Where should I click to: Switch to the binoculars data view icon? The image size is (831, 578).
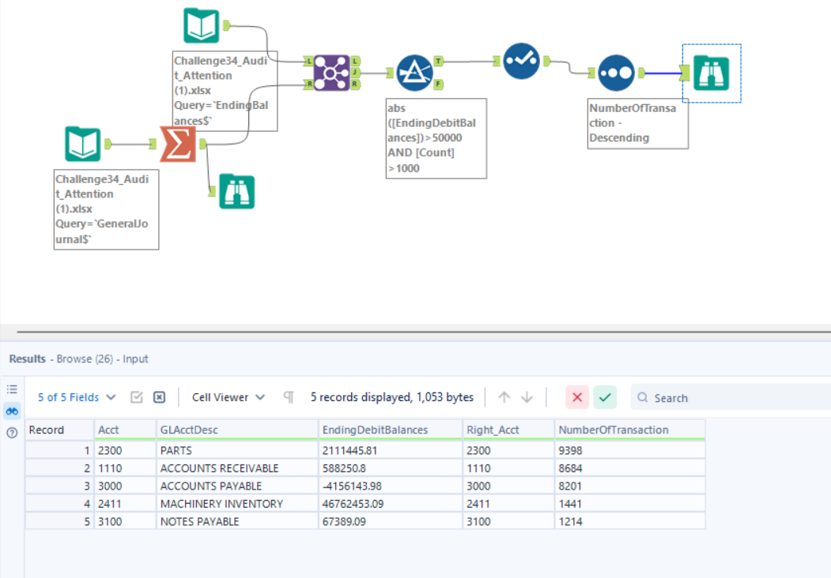12,411
